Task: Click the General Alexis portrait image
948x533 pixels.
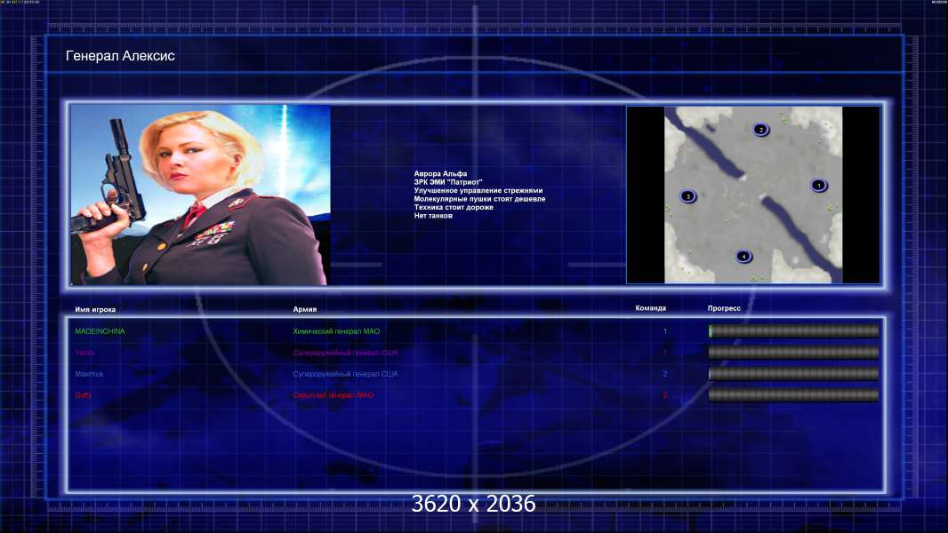Action: (x=200, y=195)
